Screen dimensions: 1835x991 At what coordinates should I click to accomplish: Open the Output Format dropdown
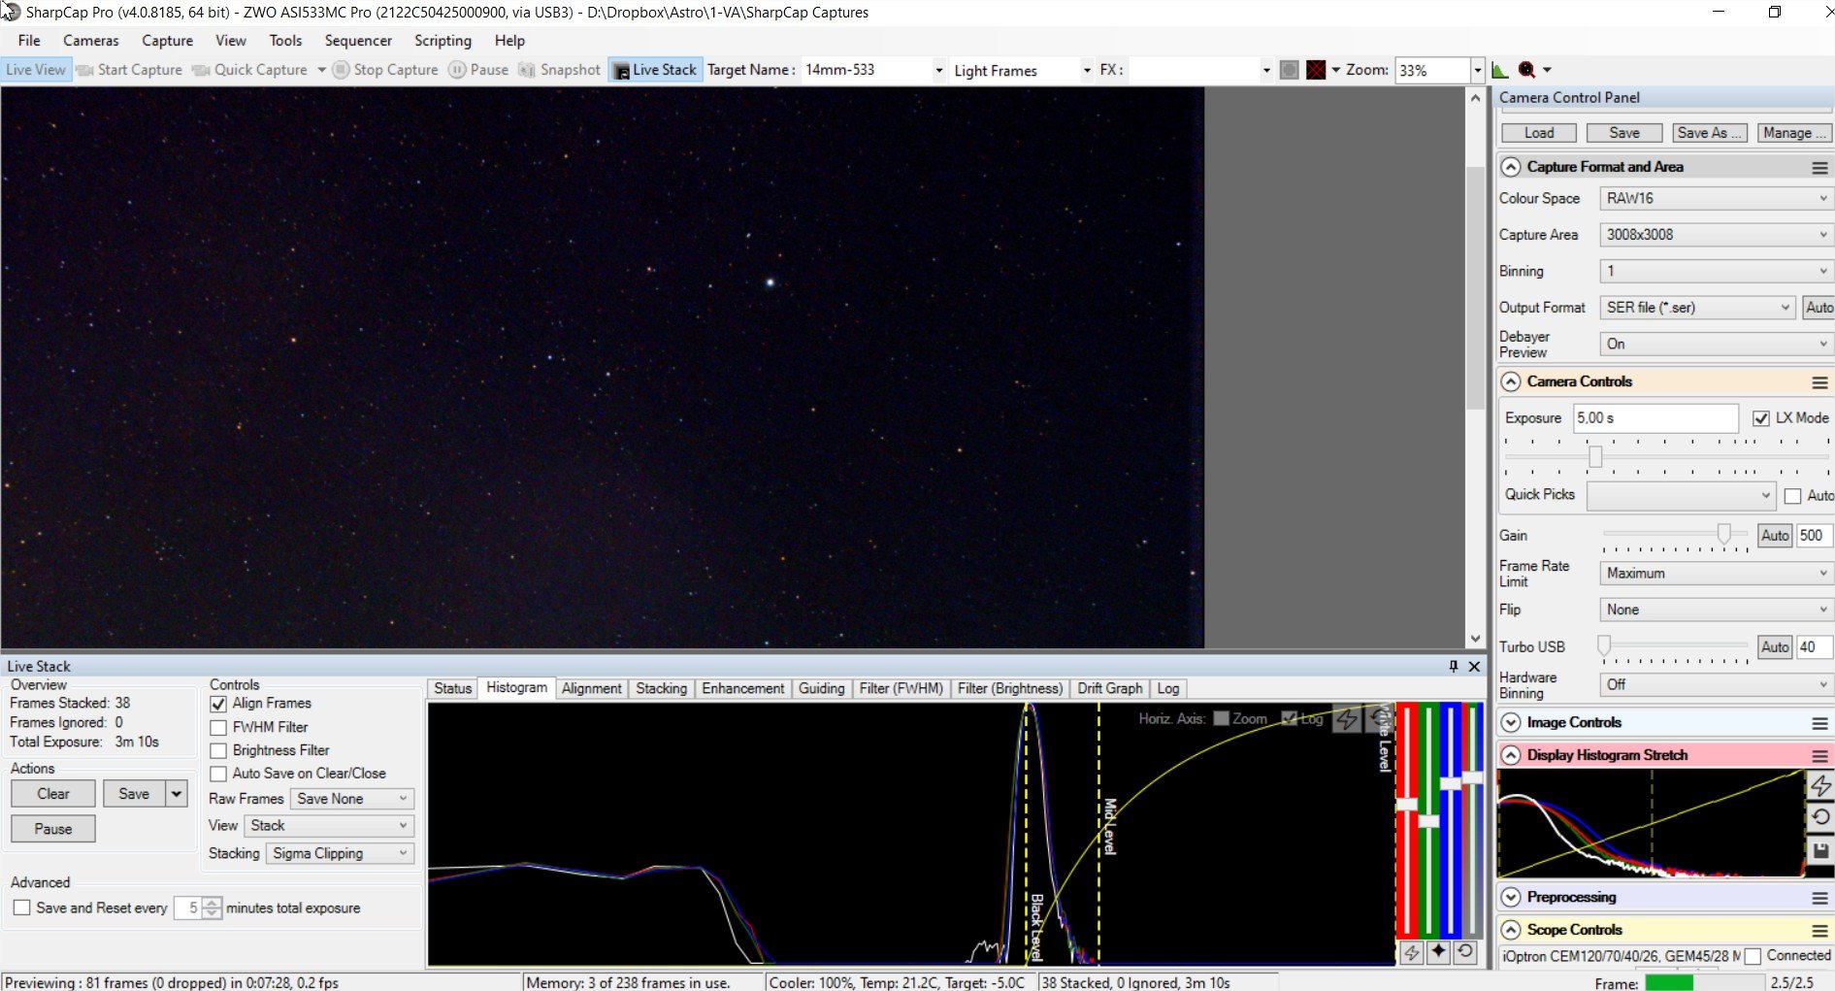coord(1697,308)
